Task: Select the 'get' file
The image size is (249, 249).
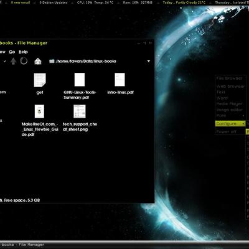Action: (x=40, y=83)
